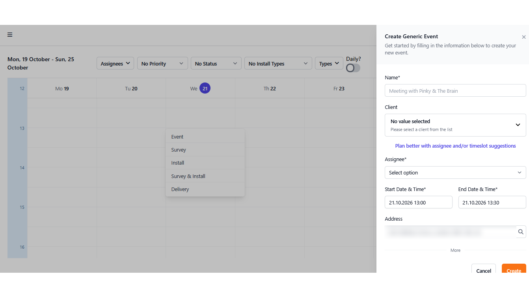Click the Fr 23 column header
Screen dimensions: 529x298
[339, 88]
